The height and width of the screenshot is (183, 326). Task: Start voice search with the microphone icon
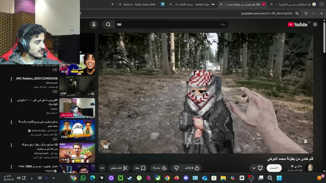coord(94,24)
